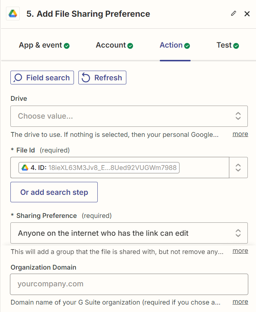Viewport: 256px width, 312px height.
Task: Click the pencil icon to rename step
Action: (233, 14)
